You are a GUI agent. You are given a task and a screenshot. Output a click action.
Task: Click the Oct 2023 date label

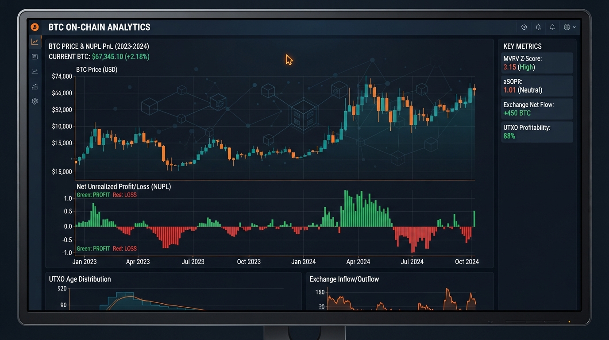coord(249,262)
